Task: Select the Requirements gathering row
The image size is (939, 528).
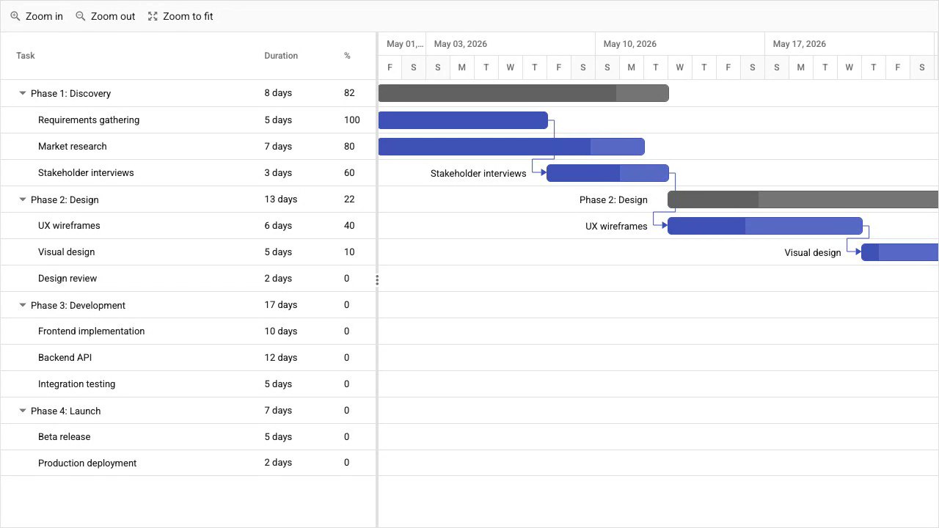Action: tap(188, 120)
